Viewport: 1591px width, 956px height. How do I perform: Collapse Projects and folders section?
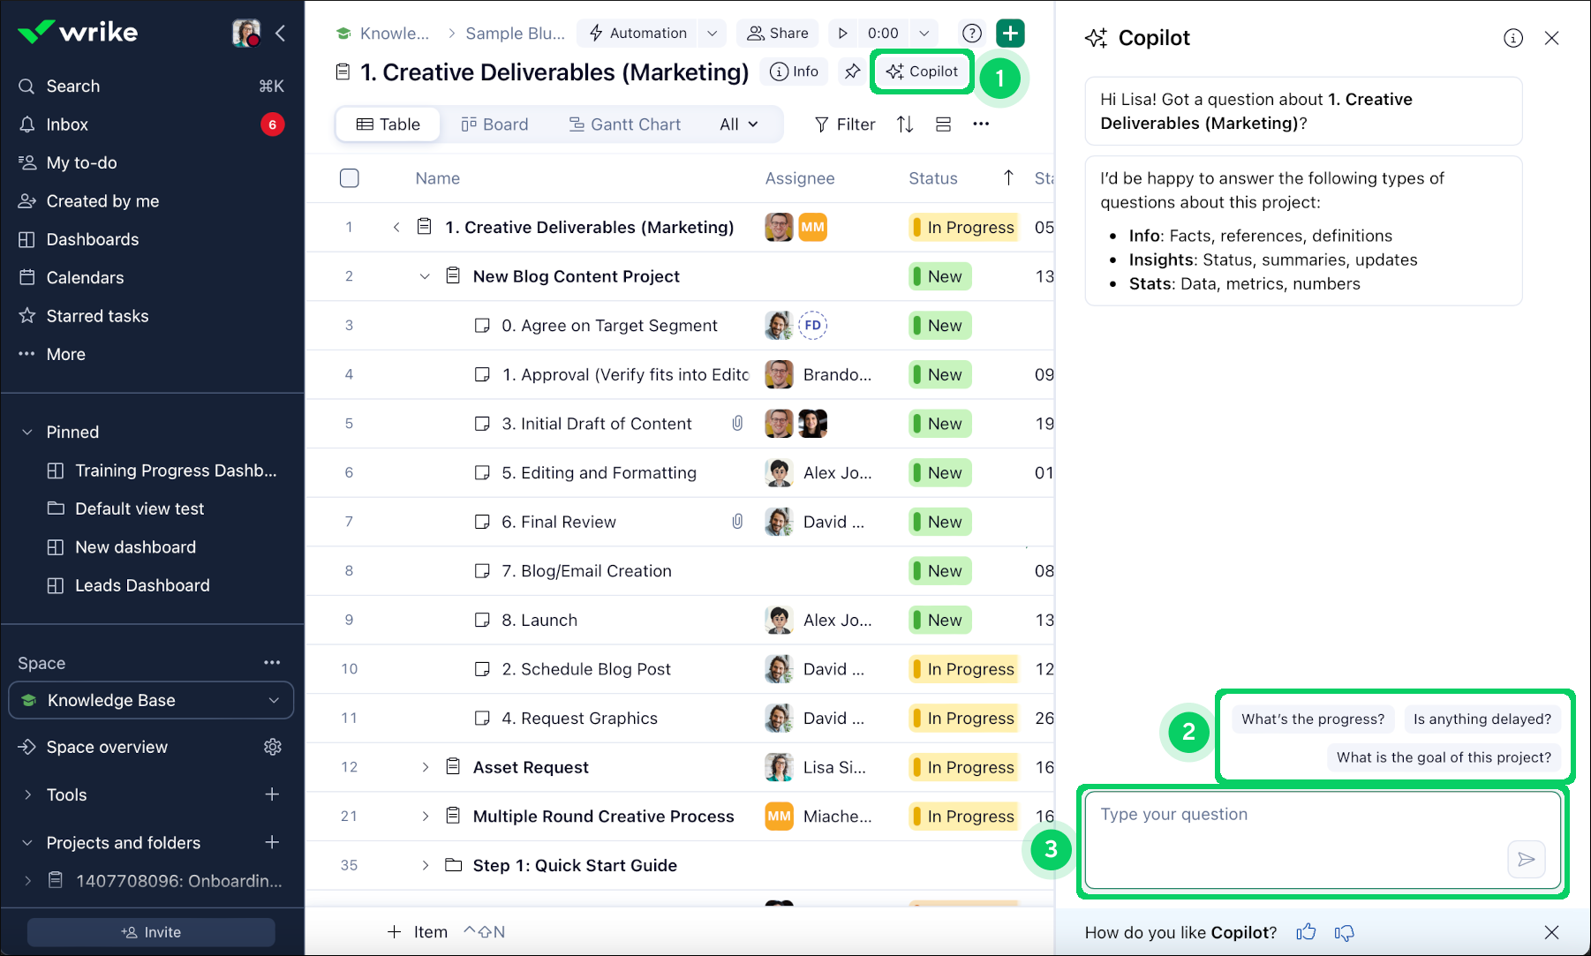coord(27,843)
